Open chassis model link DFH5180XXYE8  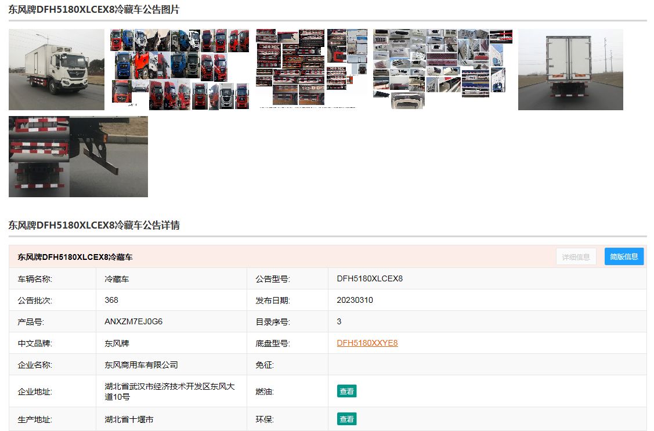(367, 343)
